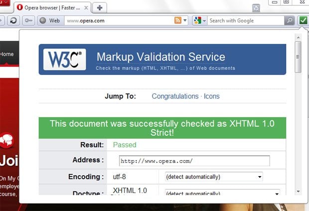Click the red speech bubbles community icon
This screenshot has height=211, width=309.
coord(6,140)
